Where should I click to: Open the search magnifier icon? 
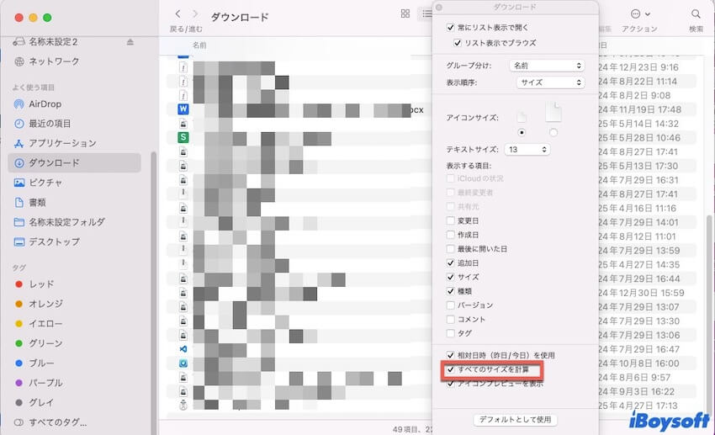coord(696,14)
